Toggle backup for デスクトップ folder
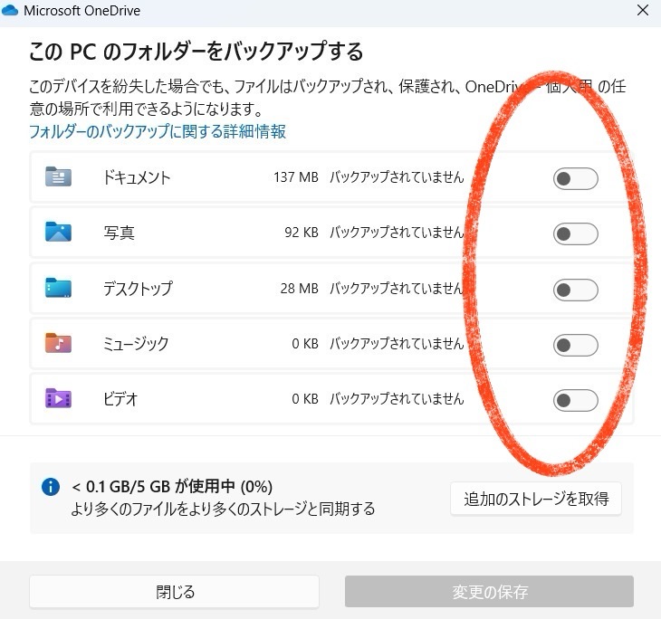Viewport: 661px width, 619px height. tap(575, 290)
